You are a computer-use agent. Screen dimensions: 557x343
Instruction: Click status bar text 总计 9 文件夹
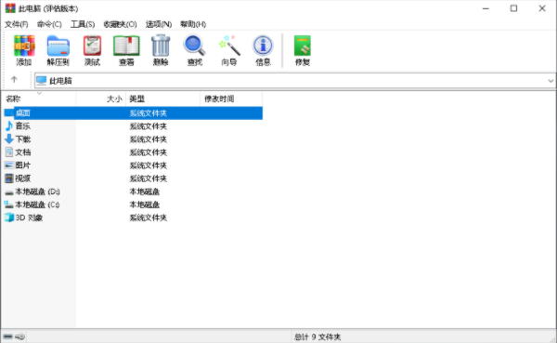tap(317, 336)
